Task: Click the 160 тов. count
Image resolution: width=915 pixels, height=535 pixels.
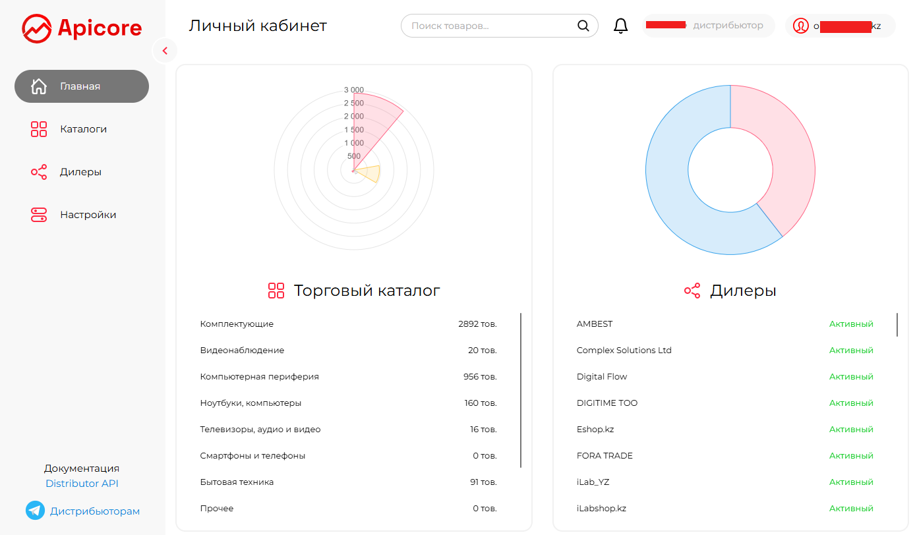Action: [x=481, y=403]
